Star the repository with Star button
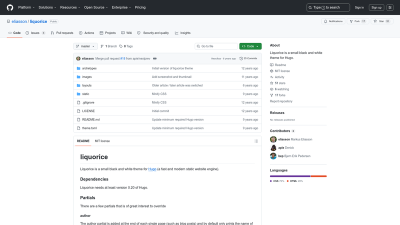 (x=382, y=21)
